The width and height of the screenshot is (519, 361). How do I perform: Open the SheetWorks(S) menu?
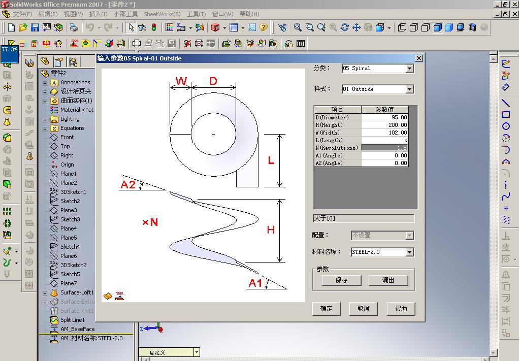[162, 14]
